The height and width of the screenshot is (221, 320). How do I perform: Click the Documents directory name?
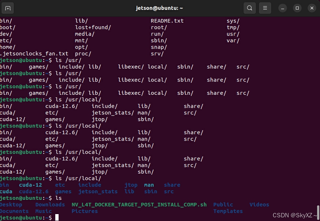14,211
